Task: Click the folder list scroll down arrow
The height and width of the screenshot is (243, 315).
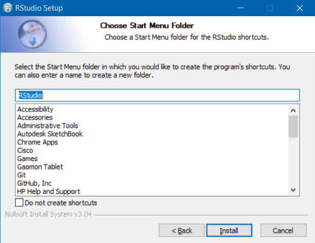Action: (x=293, y=190)
